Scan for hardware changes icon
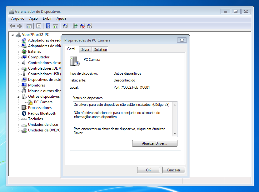Viewport: 259px width, 192px height. tap(65, 26)
